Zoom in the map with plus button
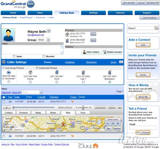Screen dimensions: 160x149 [118, 123]
